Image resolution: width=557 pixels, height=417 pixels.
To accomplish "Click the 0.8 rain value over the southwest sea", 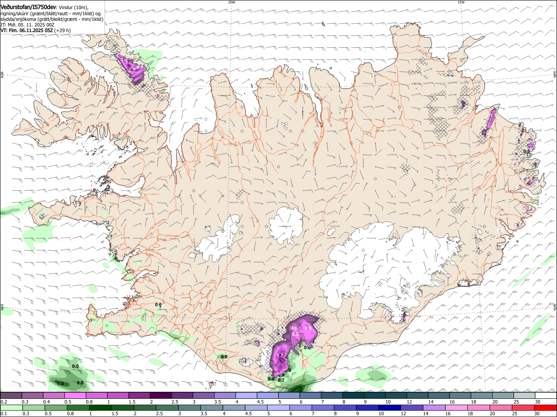I will click(x=80, y=383).
